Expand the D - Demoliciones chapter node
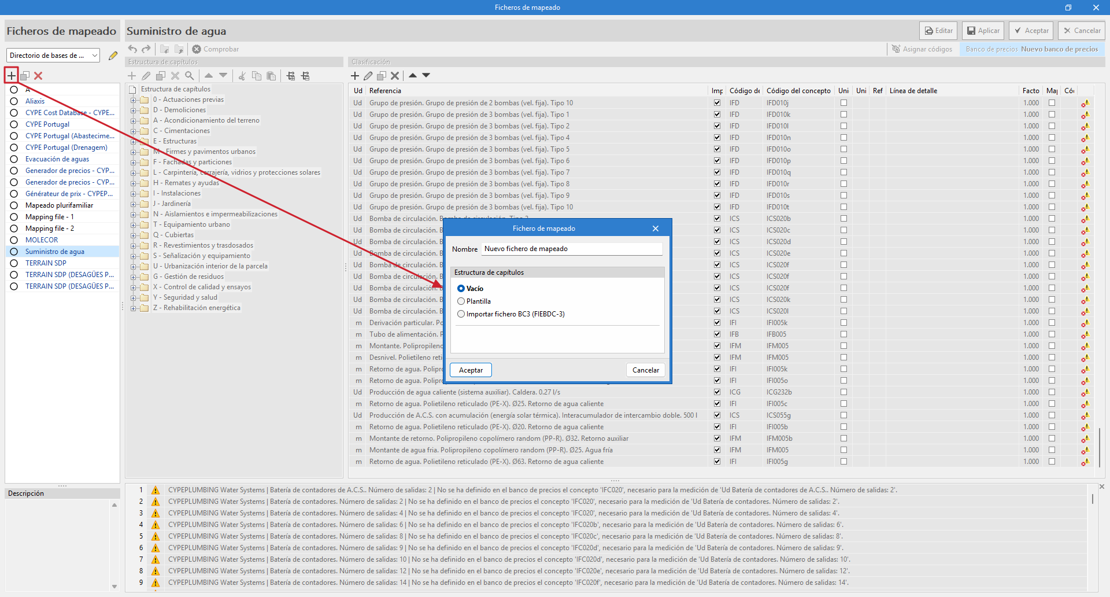This screenshot has width=1110, height=597. [134, 110]
